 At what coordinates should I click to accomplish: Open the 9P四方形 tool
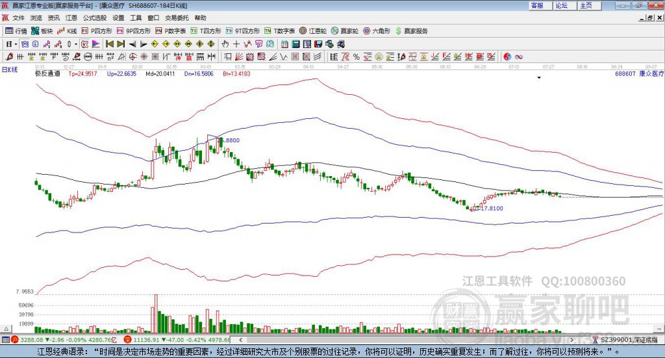pyautogui.click(x=134, y=31)
